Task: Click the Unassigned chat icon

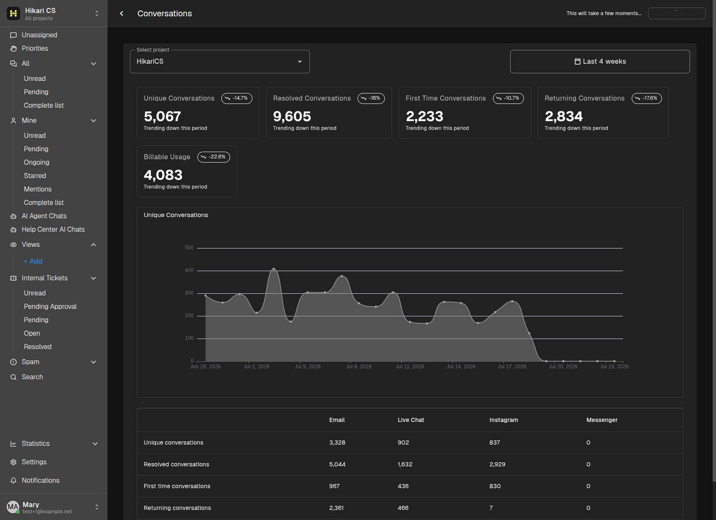Action: pyautogui.click(x=13, y=35)
